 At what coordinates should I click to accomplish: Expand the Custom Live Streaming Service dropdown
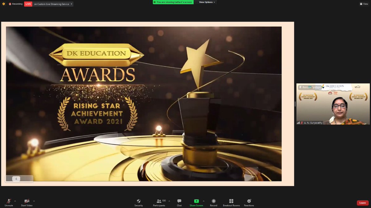pos(53,4)
